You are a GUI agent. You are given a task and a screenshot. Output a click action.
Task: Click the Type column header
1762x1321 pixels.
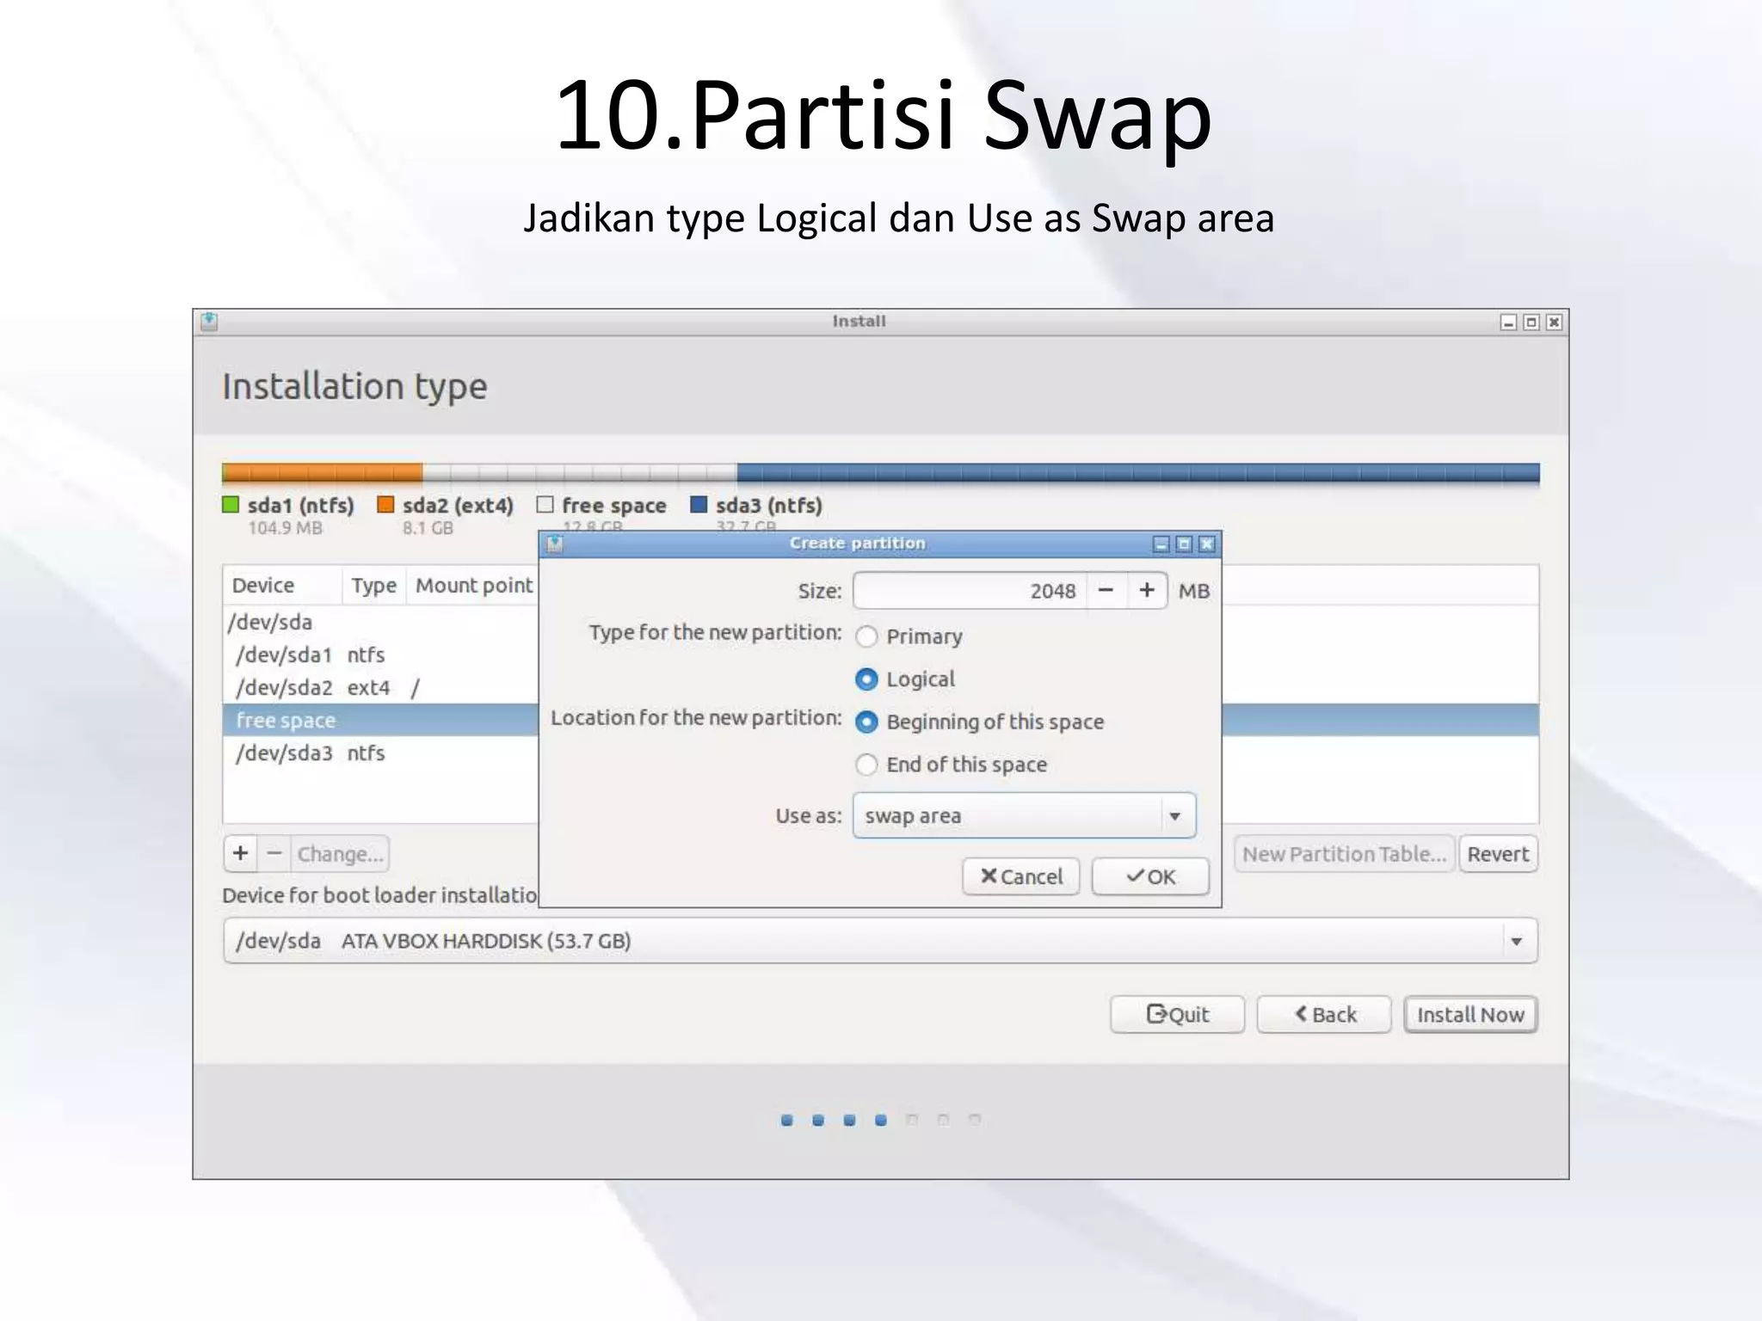pyautogui.click(x=373, y=585)
